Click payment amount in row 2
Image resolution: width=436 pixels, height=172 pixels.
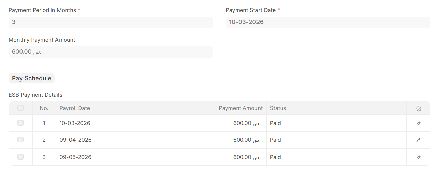(x=248, y=140)
